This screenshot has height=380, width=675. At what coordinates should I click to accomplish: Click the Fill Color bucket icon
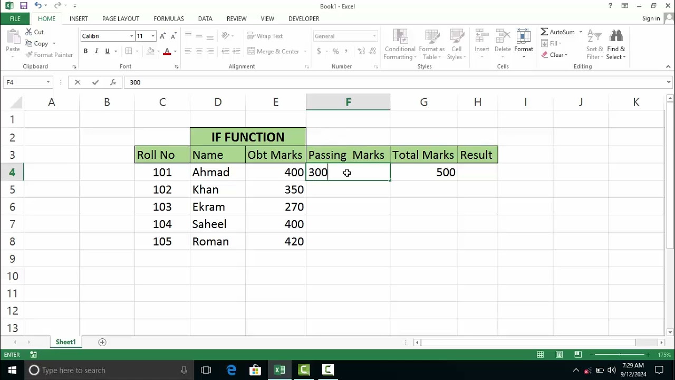(151, 51)
